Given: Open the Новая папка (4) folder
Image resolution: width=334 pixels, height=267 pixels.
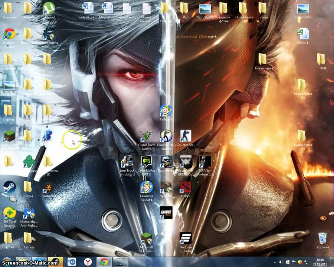Looking at the screenshot, I should click(x=244, y=12).
